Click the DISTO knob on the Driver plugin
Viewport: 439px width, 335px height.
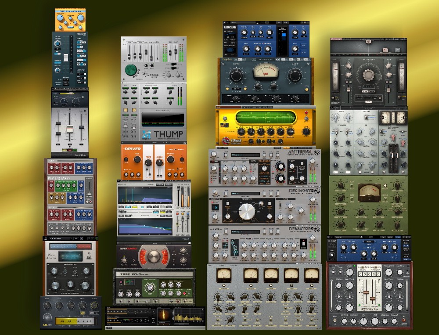tap(159, 162)
